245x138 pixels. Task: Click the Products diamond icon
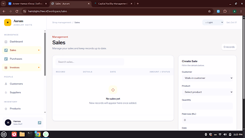(x=6, y=109)
